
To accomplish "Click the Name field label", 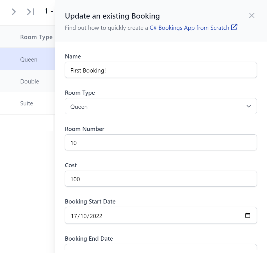I will coord(73,57).
